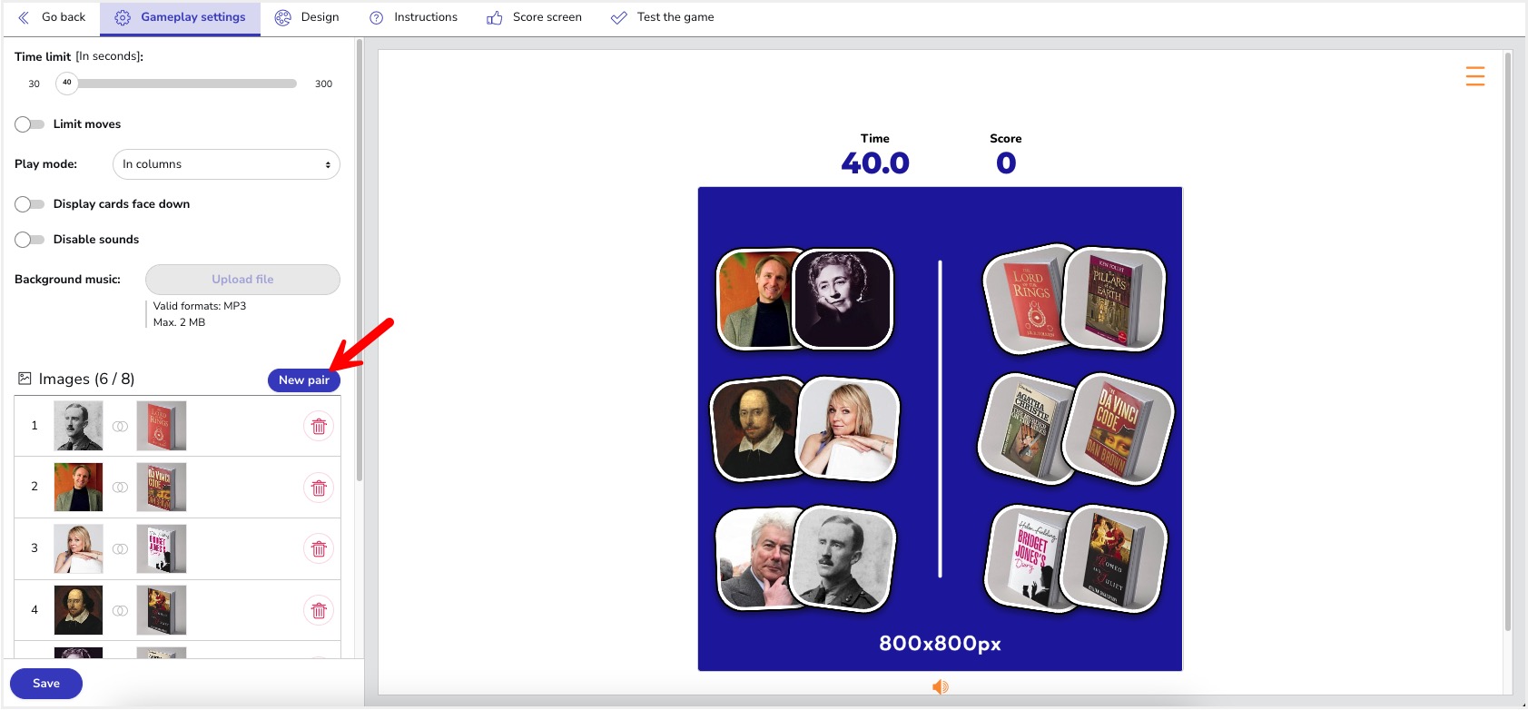
Task: Enable the Limit moves toggle
Action: tap(29, 124)
